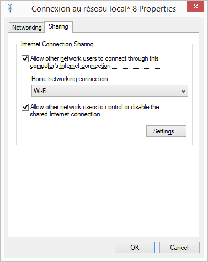Toggle the checkmark box beside 'control or disable'

click(25, 107)
